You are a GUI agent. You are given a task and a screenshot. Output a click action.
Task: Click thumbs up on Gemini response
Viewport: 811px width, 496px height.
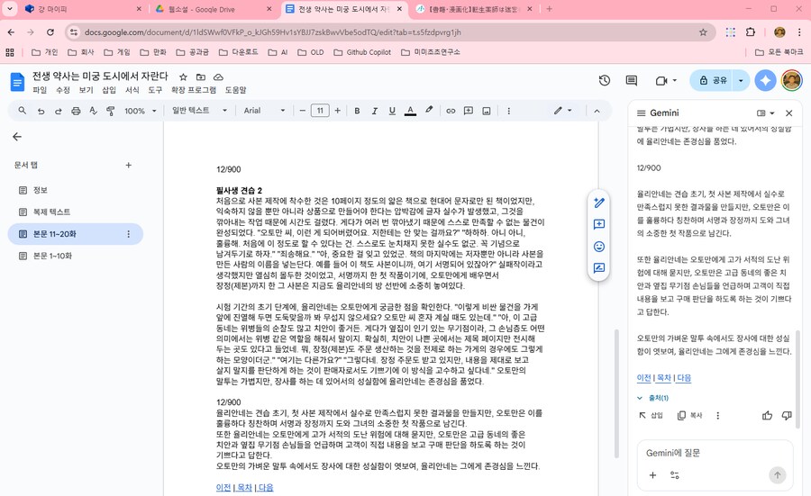768,415
